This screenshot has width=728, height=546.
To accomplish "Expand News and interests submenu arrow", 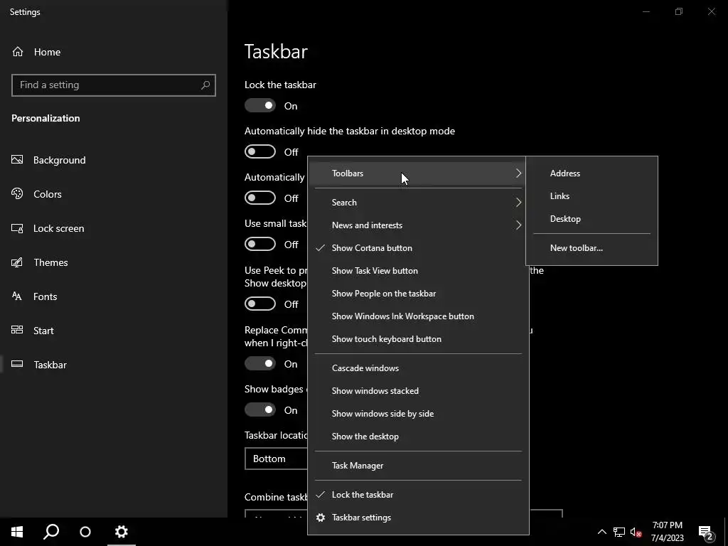I will coord(518,225).
